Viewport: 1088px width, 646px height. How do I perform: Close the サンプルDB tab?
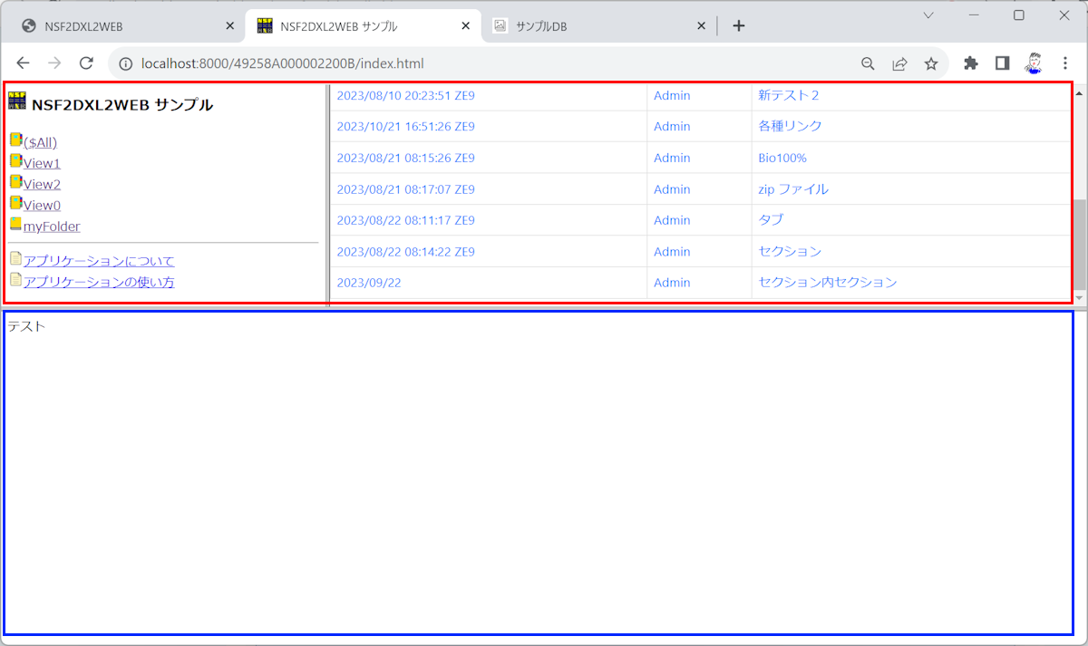(701, 26)
